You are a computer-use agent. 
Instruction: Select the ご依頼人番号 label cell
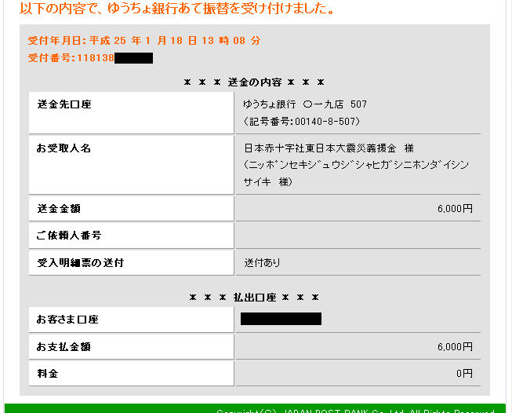131,236
